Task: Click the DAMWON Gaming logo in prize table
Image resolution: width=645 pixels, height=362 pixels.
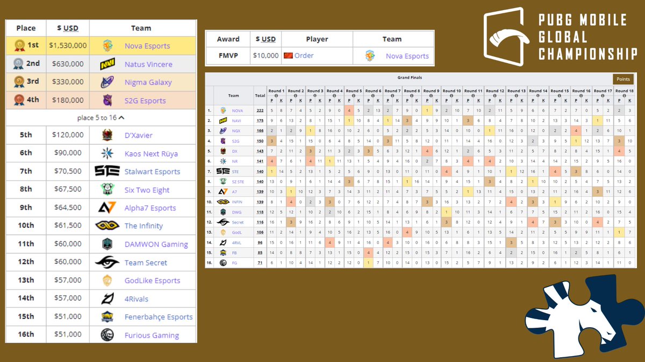Action: pos(107,244)
